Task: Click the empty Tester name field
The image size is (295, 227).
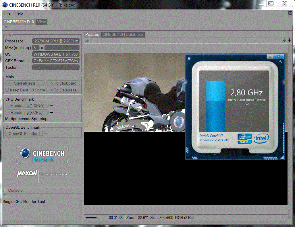Action: [x=56, y=67]
